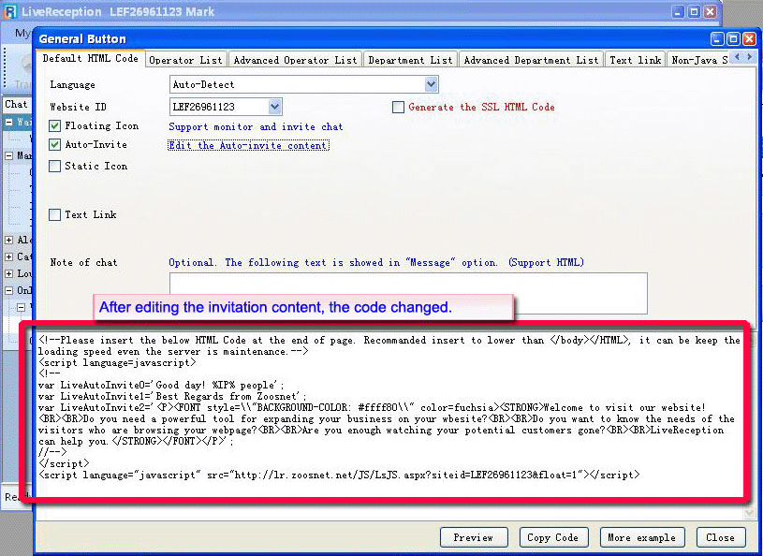Minimize the General Button dialog
Screen dimensions: 763x556
718,39
